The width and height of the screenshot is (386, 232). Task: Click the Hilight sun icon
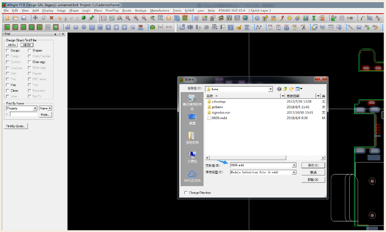tap(289, 18)
